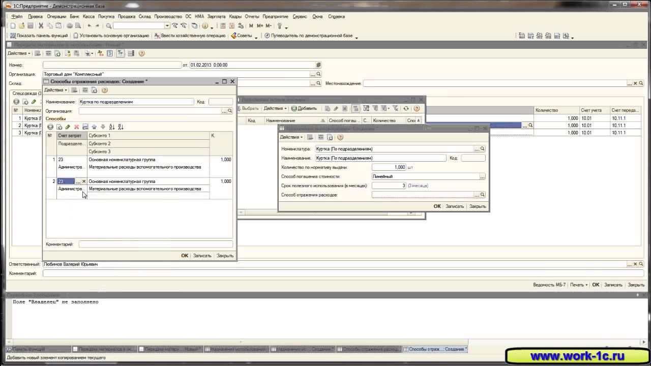Click the calendar picker icon beside the date field

coord(319,65)
